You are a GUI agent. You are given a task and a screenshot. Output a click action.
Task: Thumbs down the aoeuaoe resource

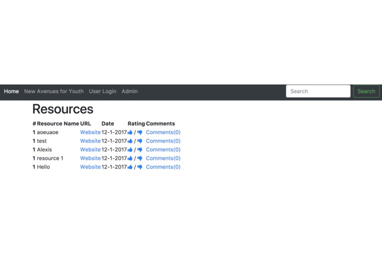140,132
